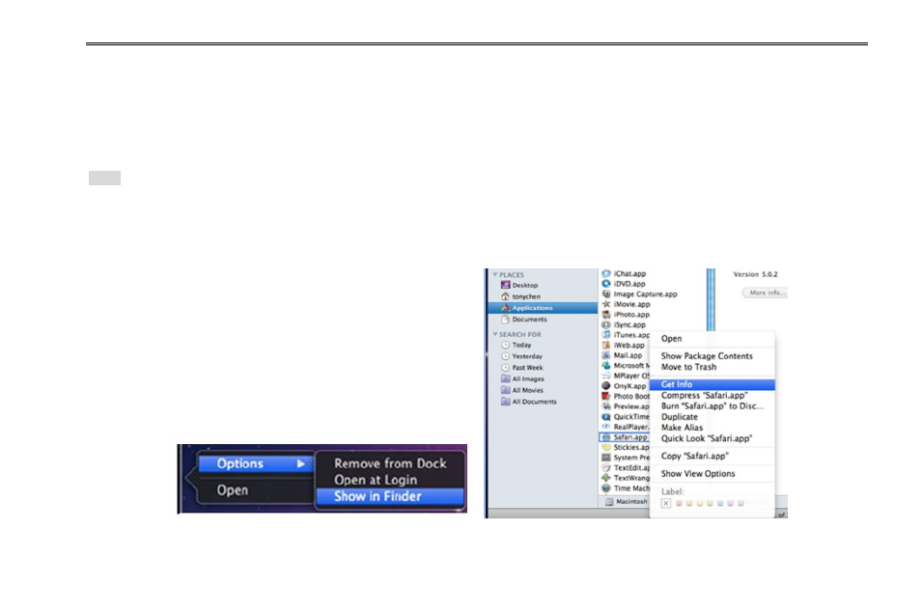Choose Burn "Safari.app" to Disc
The width and height of the screenshot is (922, 614).
tap(712, 405)
